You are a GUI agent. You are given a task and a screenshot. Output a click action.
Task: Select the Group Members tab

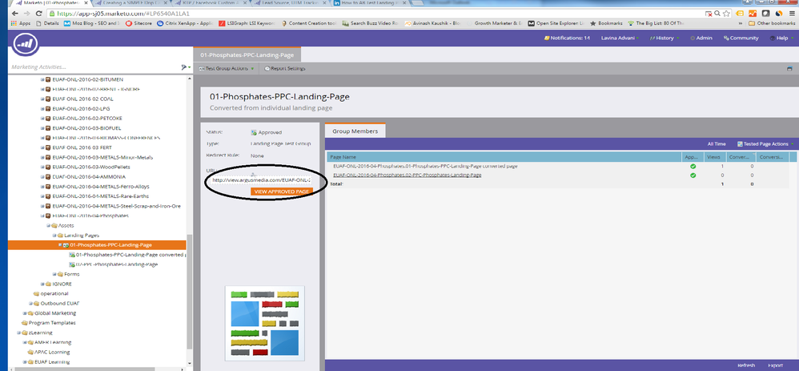356,131
